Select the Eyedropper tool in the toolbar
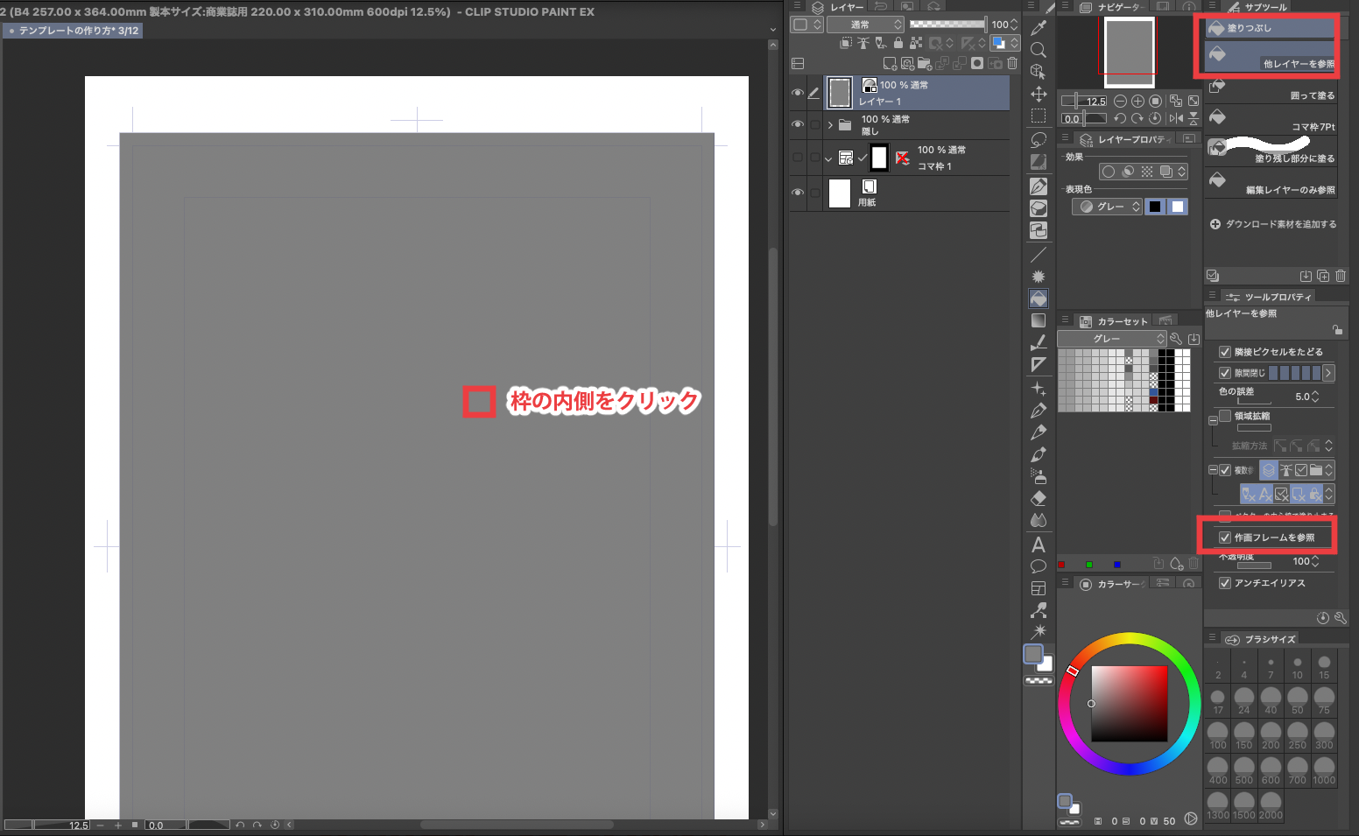The width and height of the screenshot is (1359, 836). [x=1039, y=28]
